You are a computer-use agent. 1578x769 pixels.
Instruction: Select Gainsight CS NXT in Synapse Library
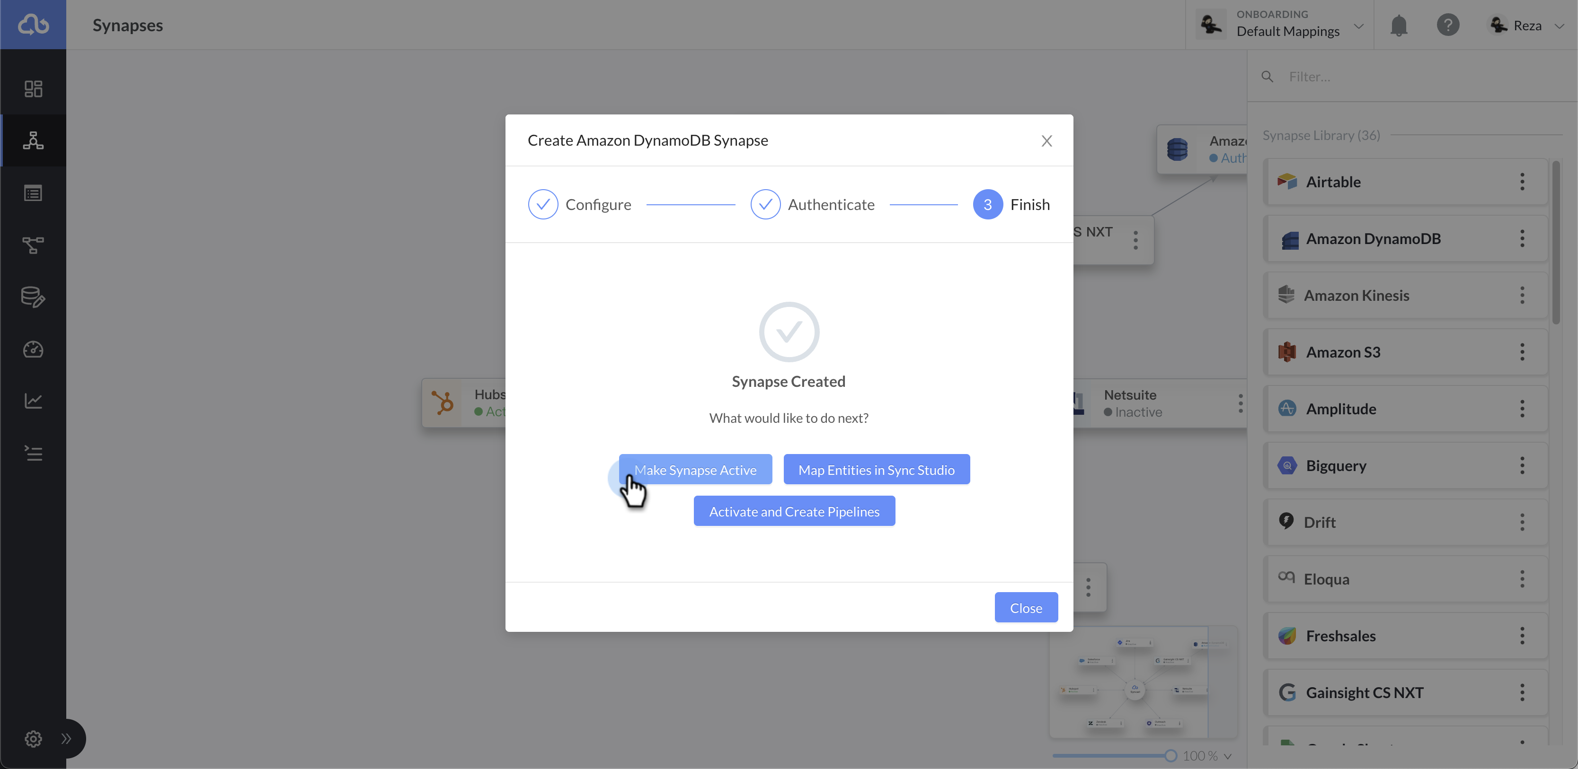coord(1406,692)
